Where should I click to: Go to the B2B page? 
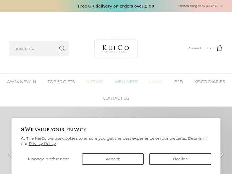[x=178, y=82]
